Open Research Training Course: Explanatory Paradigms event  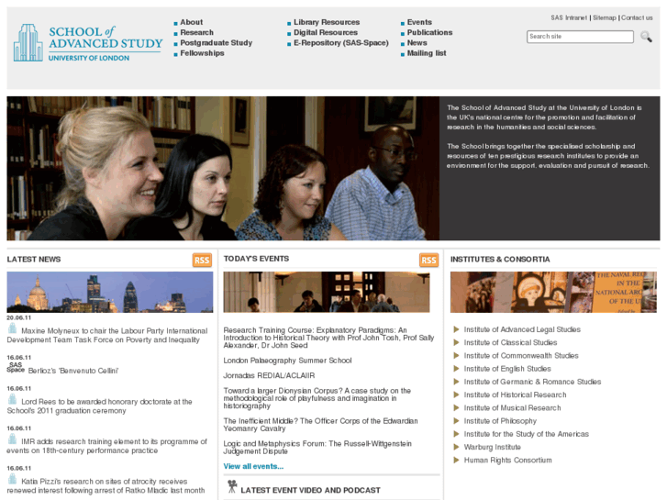coord(328,338)
